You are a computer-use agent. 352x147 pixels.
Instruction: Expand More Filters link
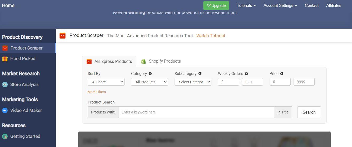tap(97, 92)
